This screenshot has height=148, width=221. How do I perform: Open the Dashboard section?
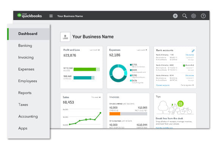tap(28, 34)
